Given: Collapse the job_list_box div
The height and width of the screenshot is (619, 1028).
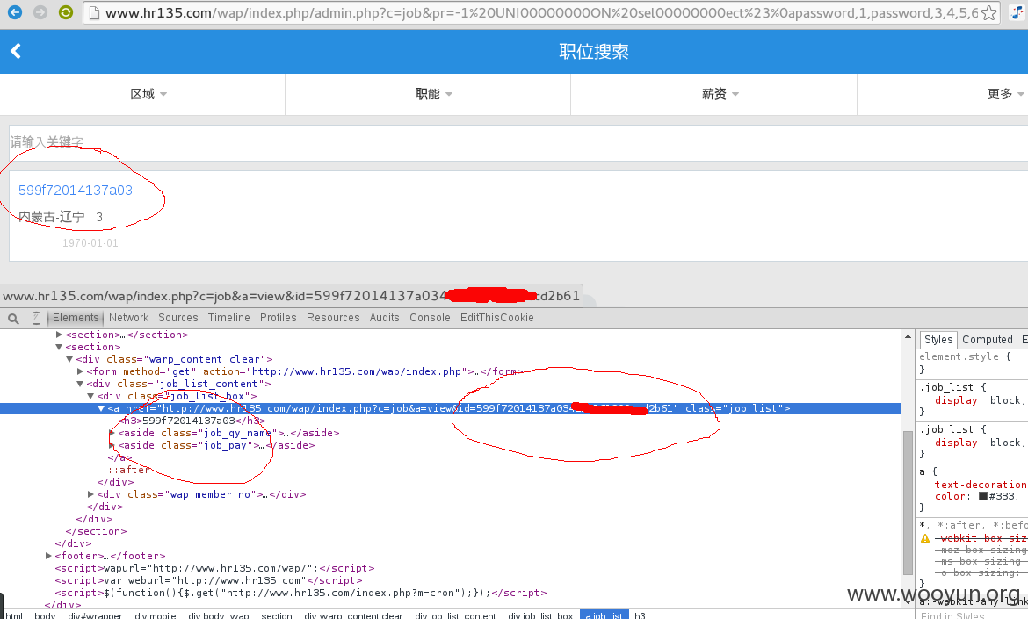Looking at the screenshot, I should pos(90,396).
